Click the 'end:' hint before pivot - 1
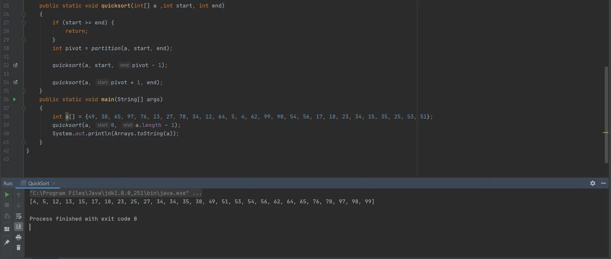This screenshot has height=259, width=611. [124, 65]
